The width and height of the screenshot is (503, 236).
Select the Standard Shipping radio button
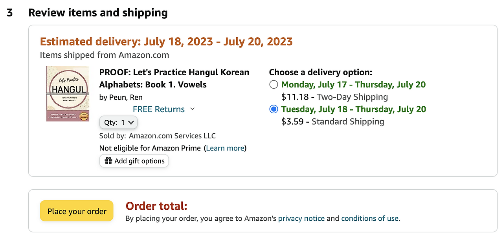[x=274, y=109]
